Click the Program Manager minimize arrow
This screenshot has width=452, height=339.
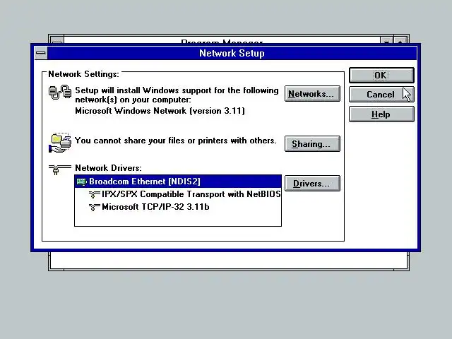click(x=386, y=40)
